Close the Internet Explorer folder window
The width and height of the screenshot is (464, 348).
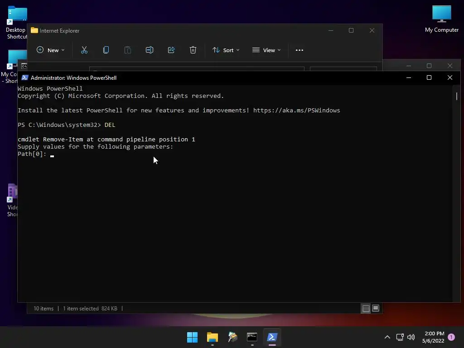(x=372, y=30)
